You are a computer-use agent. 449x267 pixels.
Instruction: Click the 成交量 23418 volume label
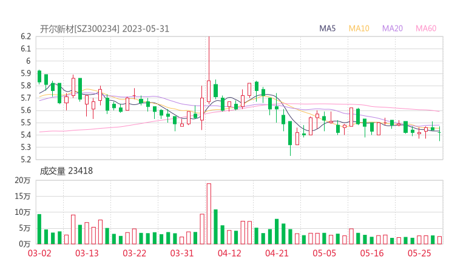(x=66, y=171)
